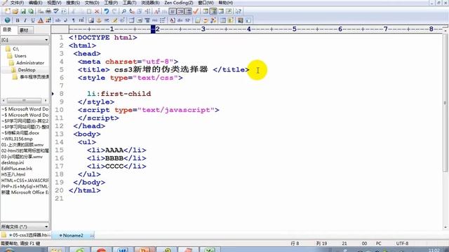Switch to the 目录 sidebar tab
The width and height of the screenshot is (449, 252).
[7, 29]
